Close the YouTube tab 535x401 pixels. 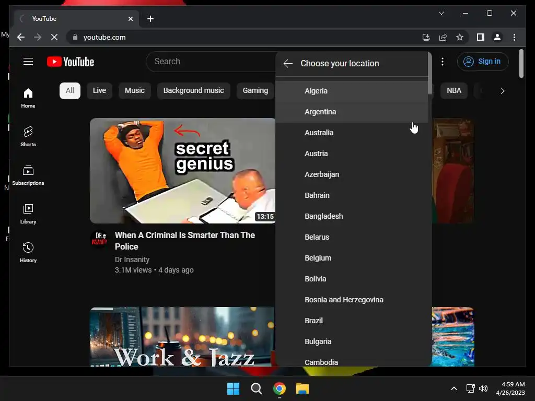click(x=130, y=19)
